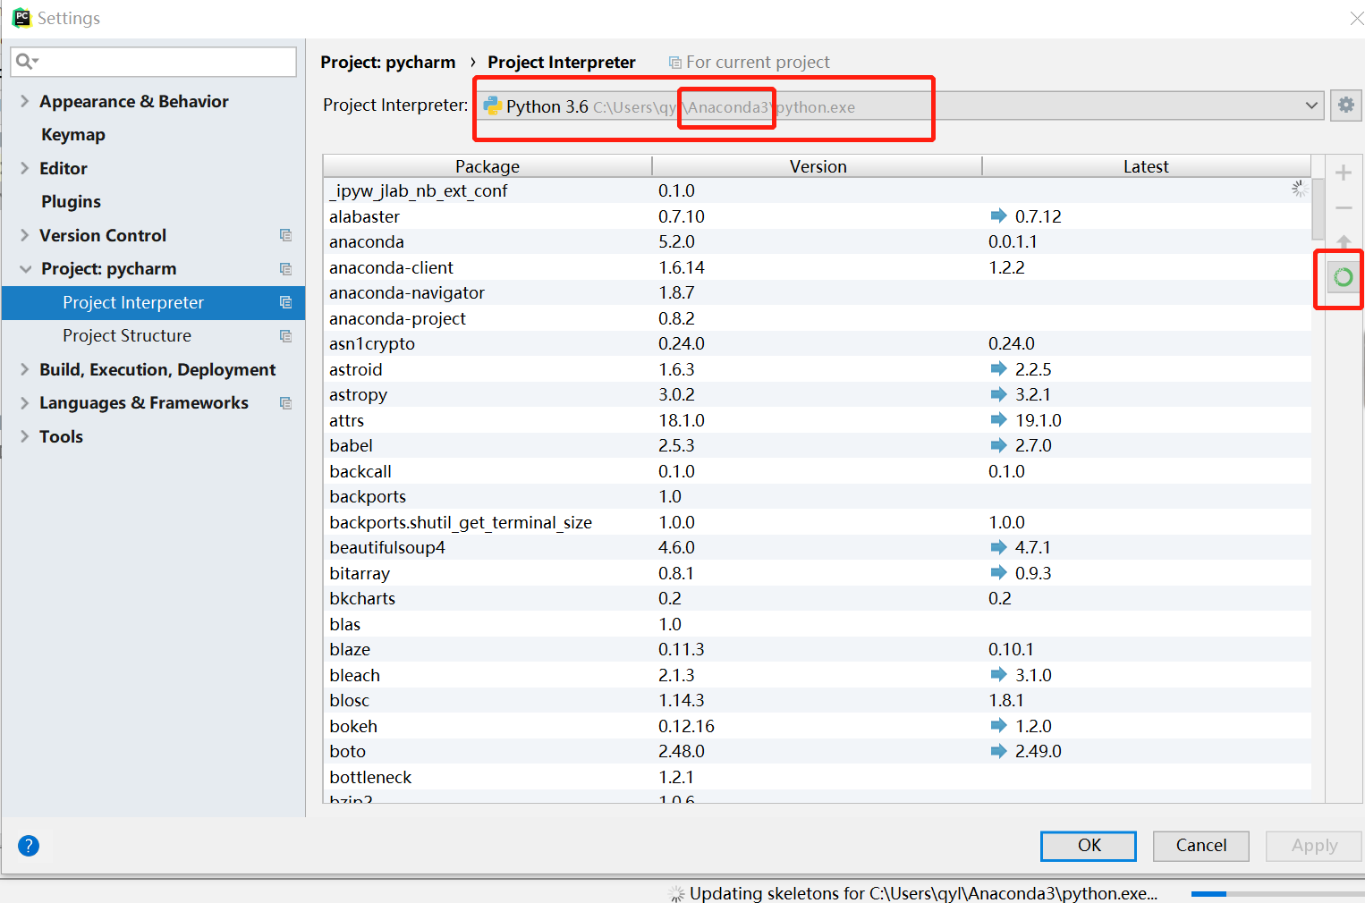1365x903 pixels.
Task: Open the Keymap settings page
Action: [x=73, y=135]
